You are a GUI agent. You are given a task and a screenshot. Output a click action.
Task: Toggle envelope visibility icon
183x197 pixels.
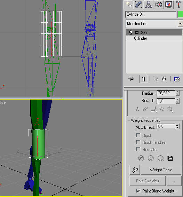coord(145,109)
